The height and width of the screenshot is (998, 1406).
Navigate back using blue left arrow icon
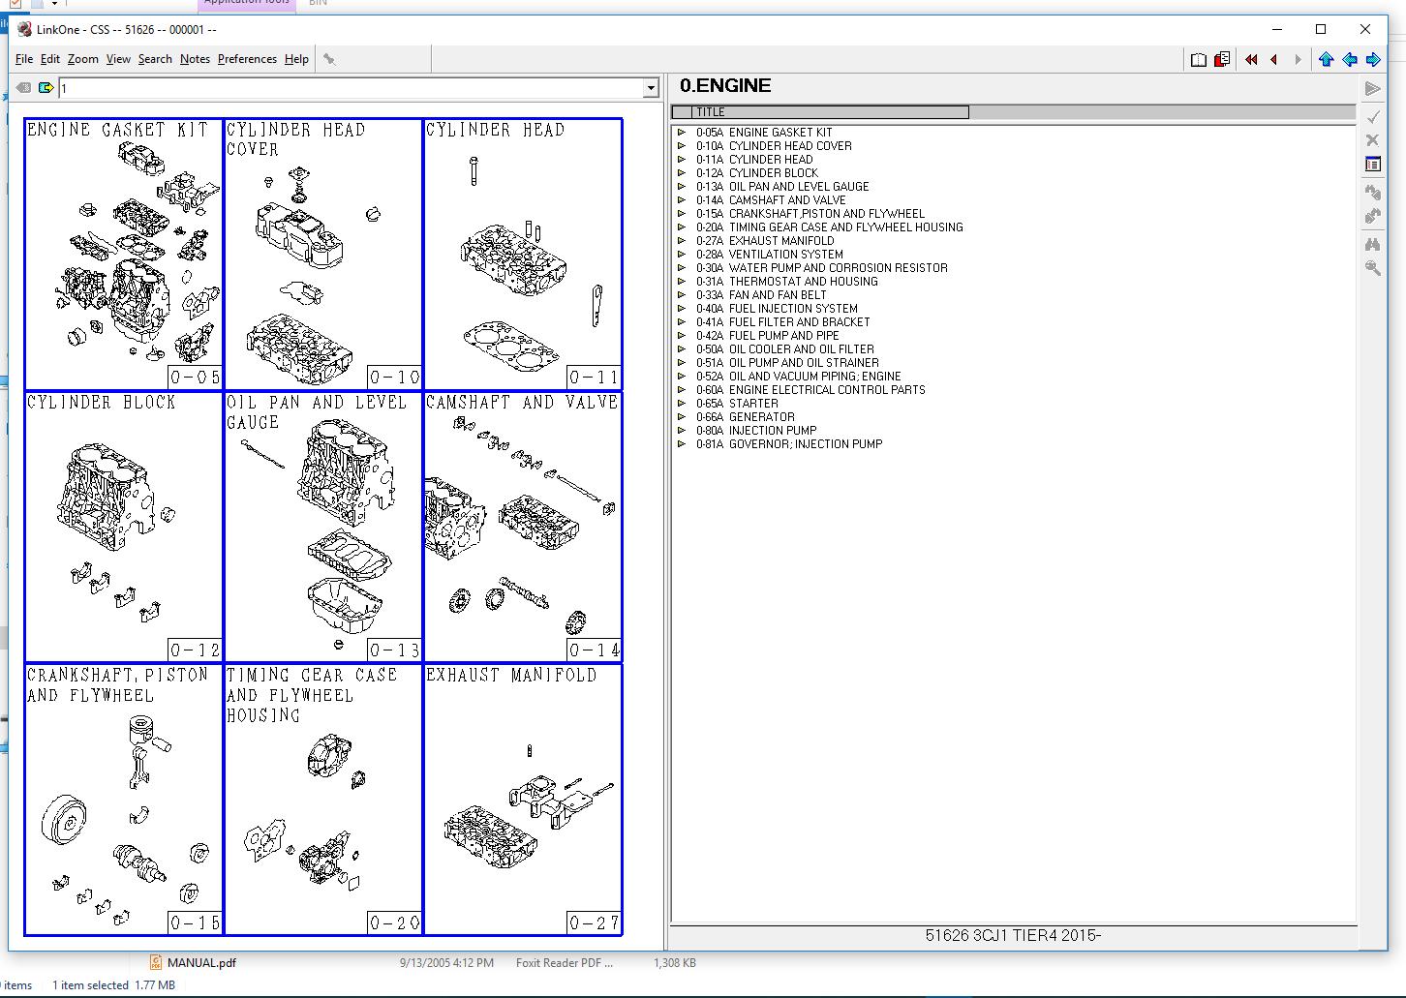pos(1349,59)
